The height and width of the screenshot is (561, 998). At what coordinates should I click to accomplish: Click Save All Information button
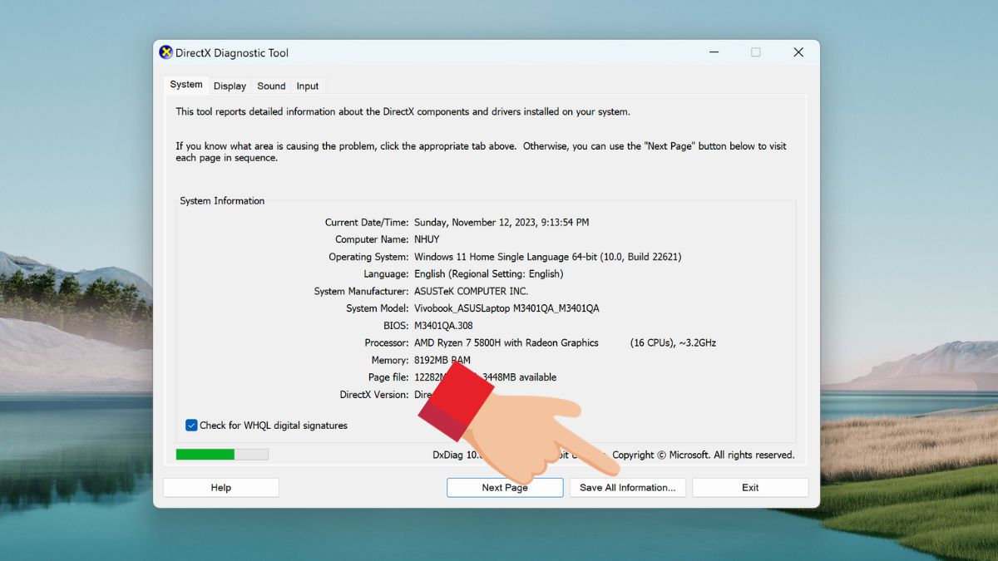point(628,488)
